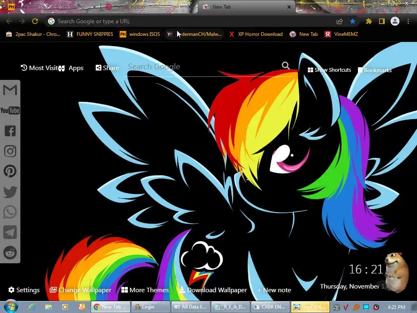The image size is (417, 313).
Task: Click Show Shortcuts
Action: coord(329,70)
